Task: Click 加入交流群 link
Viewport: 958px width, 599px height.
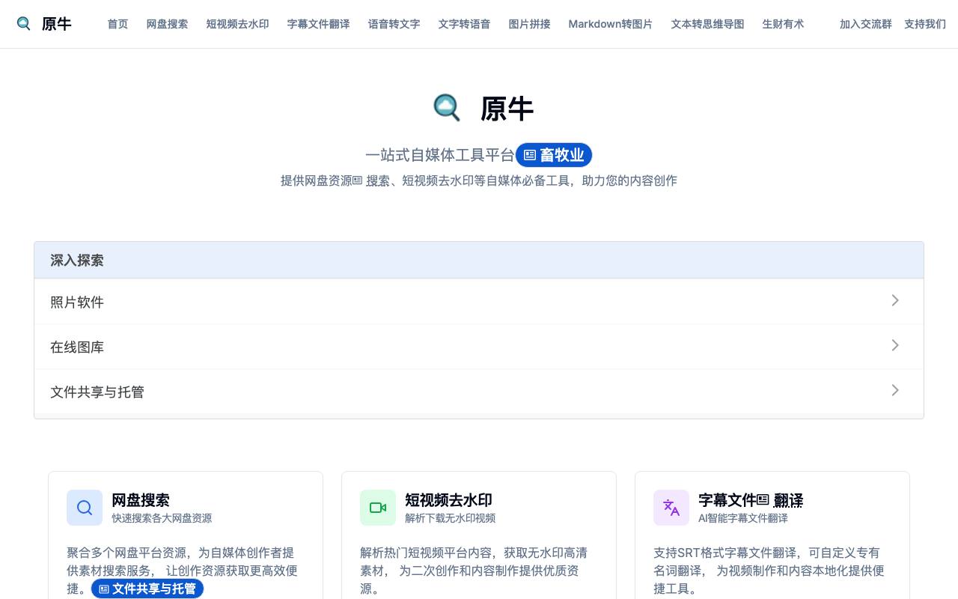Action: (866, 24)
